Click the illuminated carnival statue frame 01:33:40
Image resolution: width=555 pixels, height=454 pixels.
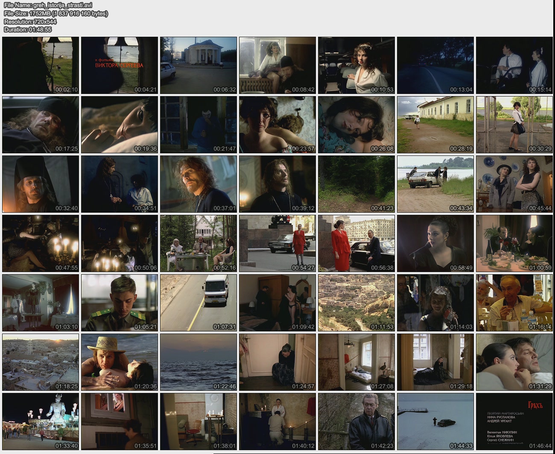click(x=41, y=421)
